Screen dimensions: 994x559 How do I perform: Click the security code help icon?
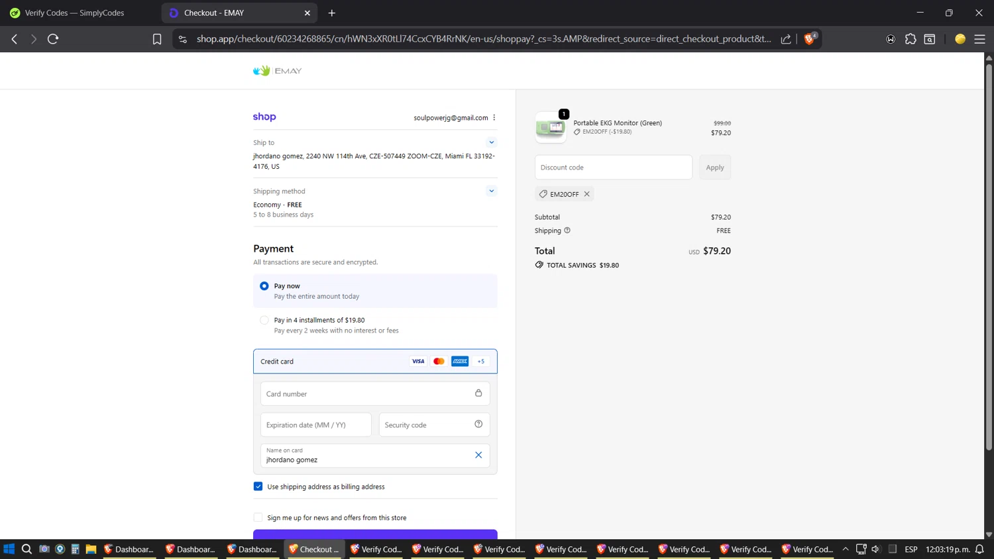point(478,425)
